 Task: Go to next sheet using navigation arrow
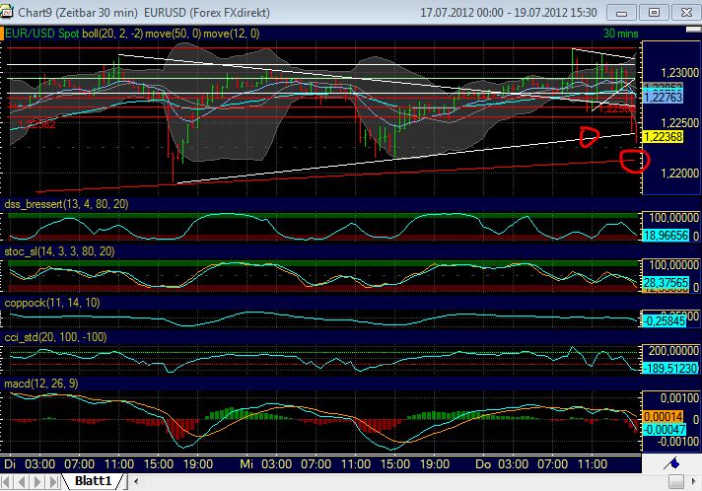click(37, 482)
